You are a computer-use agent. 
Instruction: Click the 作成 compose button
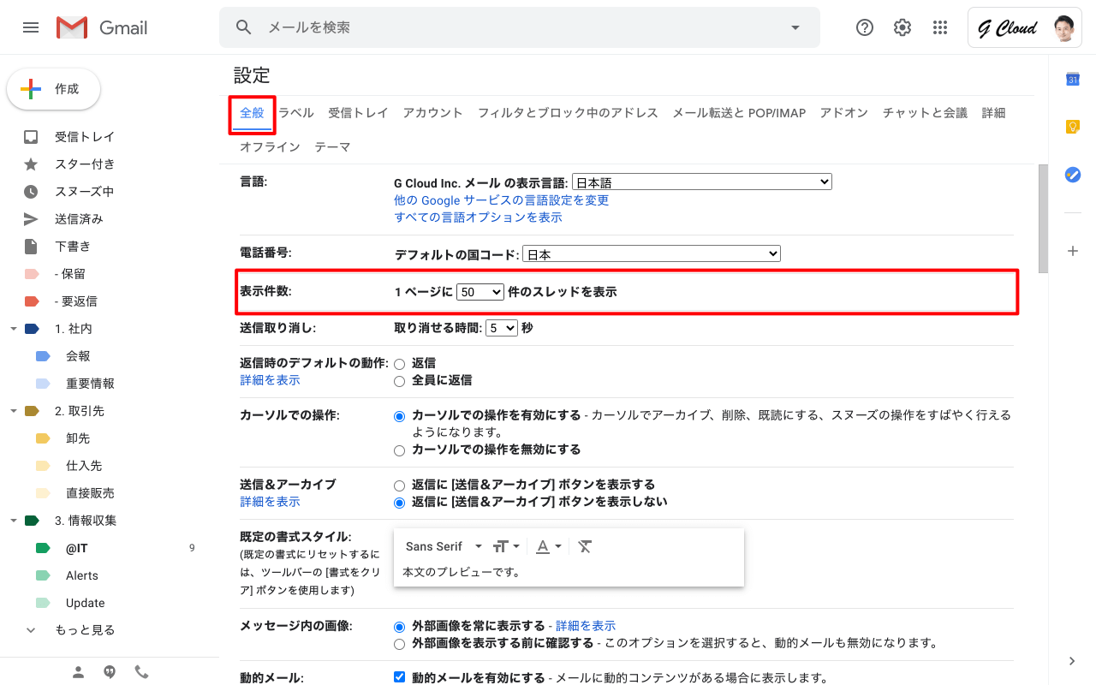pyautogui.click(x=54, y=89)
